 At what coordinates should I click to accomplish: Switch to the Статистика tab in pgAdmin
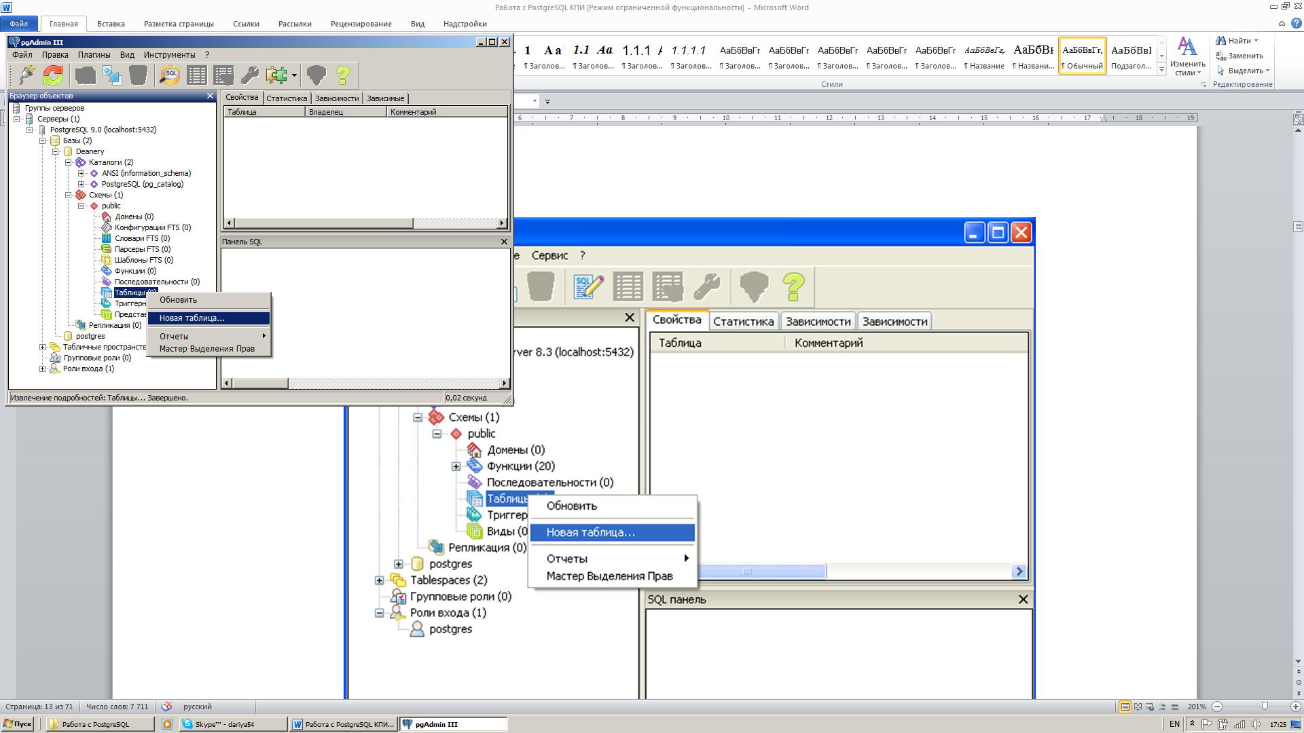pyautogui.click(x=287, y=98)
